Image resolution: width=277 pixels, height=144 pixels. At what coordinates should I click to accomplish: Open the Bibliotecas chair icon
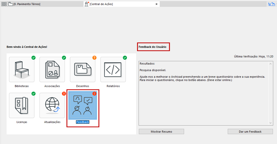point(22,70)
